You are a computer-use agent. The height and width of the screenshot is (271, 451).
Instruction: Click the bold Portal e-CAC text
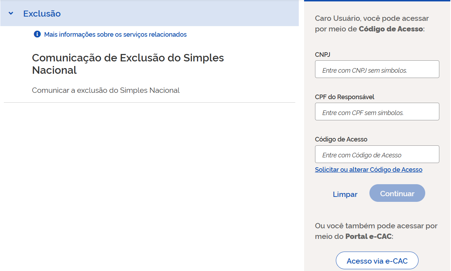point(368,236)
